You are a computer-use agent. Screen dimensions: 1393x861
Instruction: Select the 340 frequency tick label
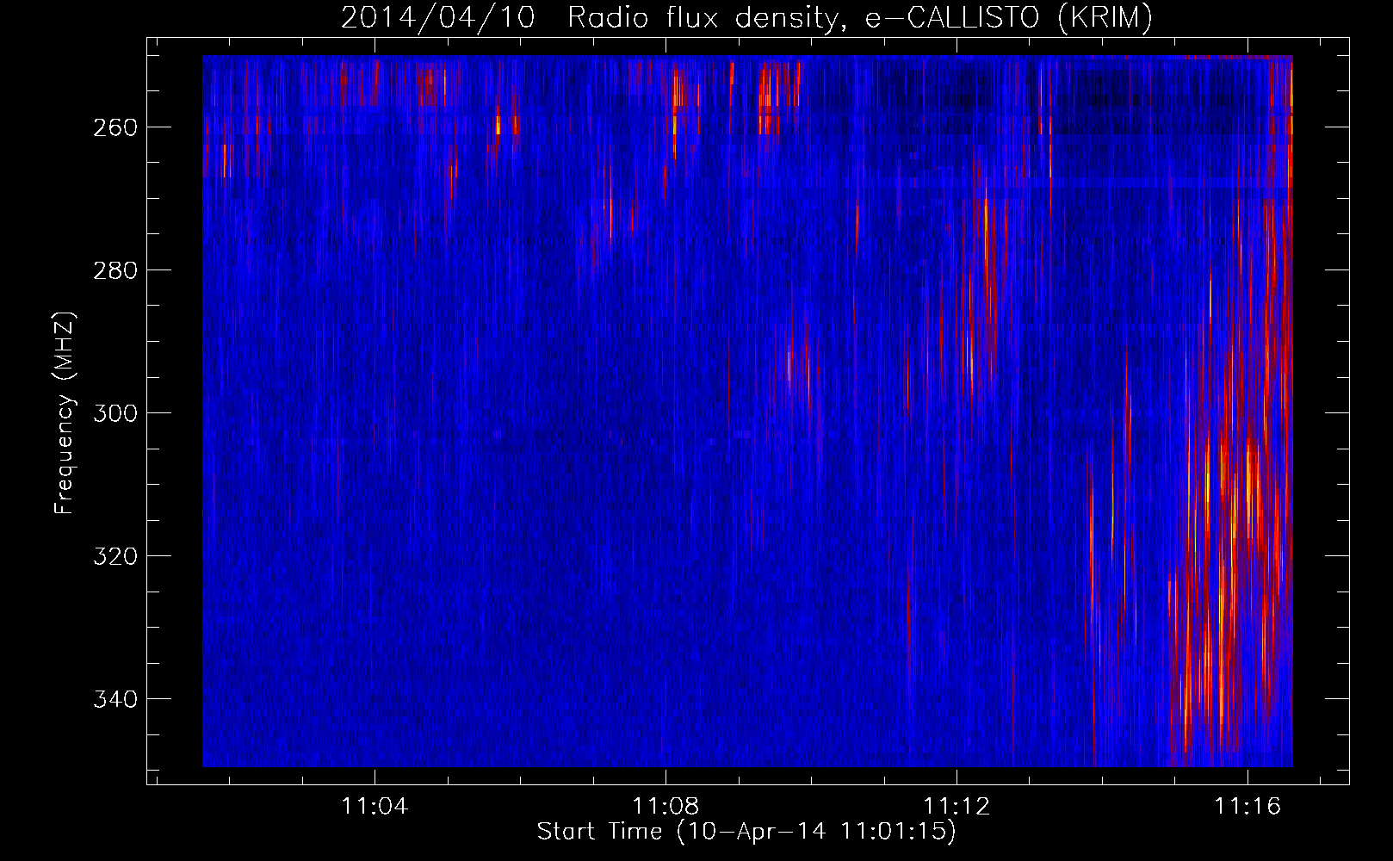pyautogui.click(x=114, y=699)
